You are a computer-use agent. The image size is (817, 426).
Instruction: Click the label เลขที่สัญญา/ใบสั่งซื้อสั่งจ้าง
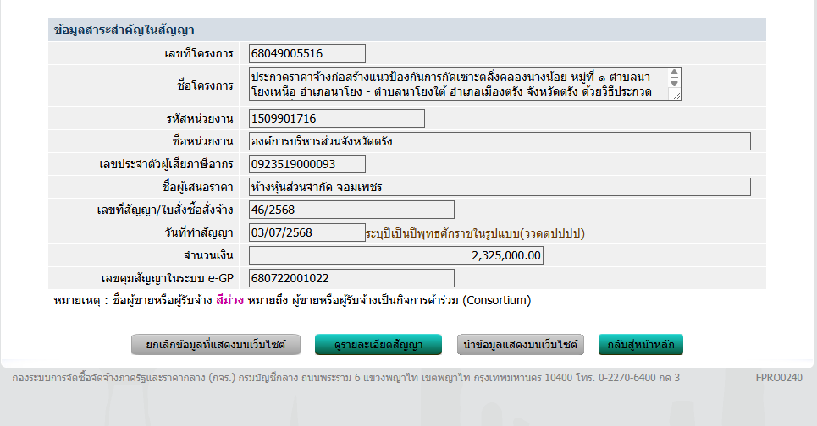[165, 210]
